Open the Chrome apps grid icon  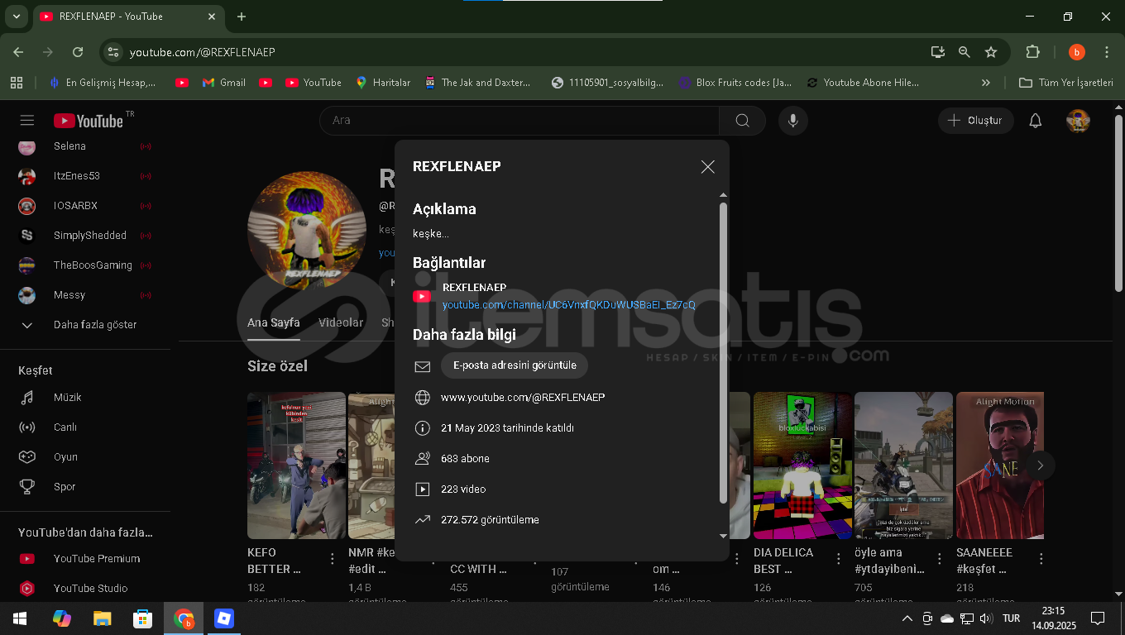pyautogui.click(x=16, y=83)
